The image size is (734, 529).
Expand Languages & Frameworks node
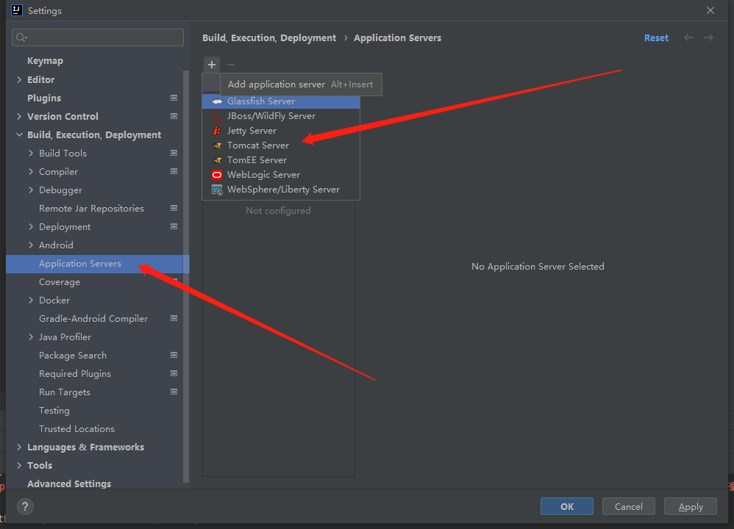(x=19, y=447)
